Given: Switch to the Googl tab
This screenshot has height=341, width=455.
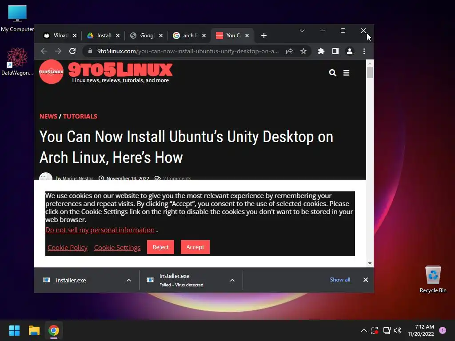Looking at the screenshot, I should click(146, 36).
